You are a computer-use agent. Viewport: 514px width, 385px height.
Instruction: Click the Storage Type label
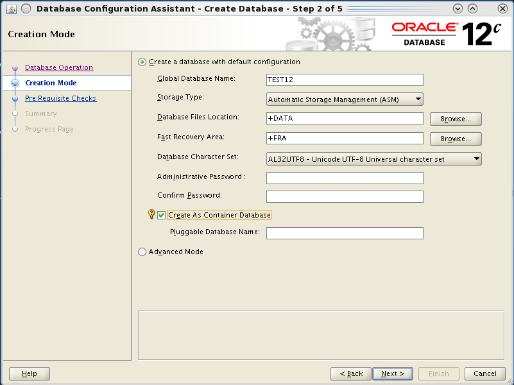coord(180,98)
